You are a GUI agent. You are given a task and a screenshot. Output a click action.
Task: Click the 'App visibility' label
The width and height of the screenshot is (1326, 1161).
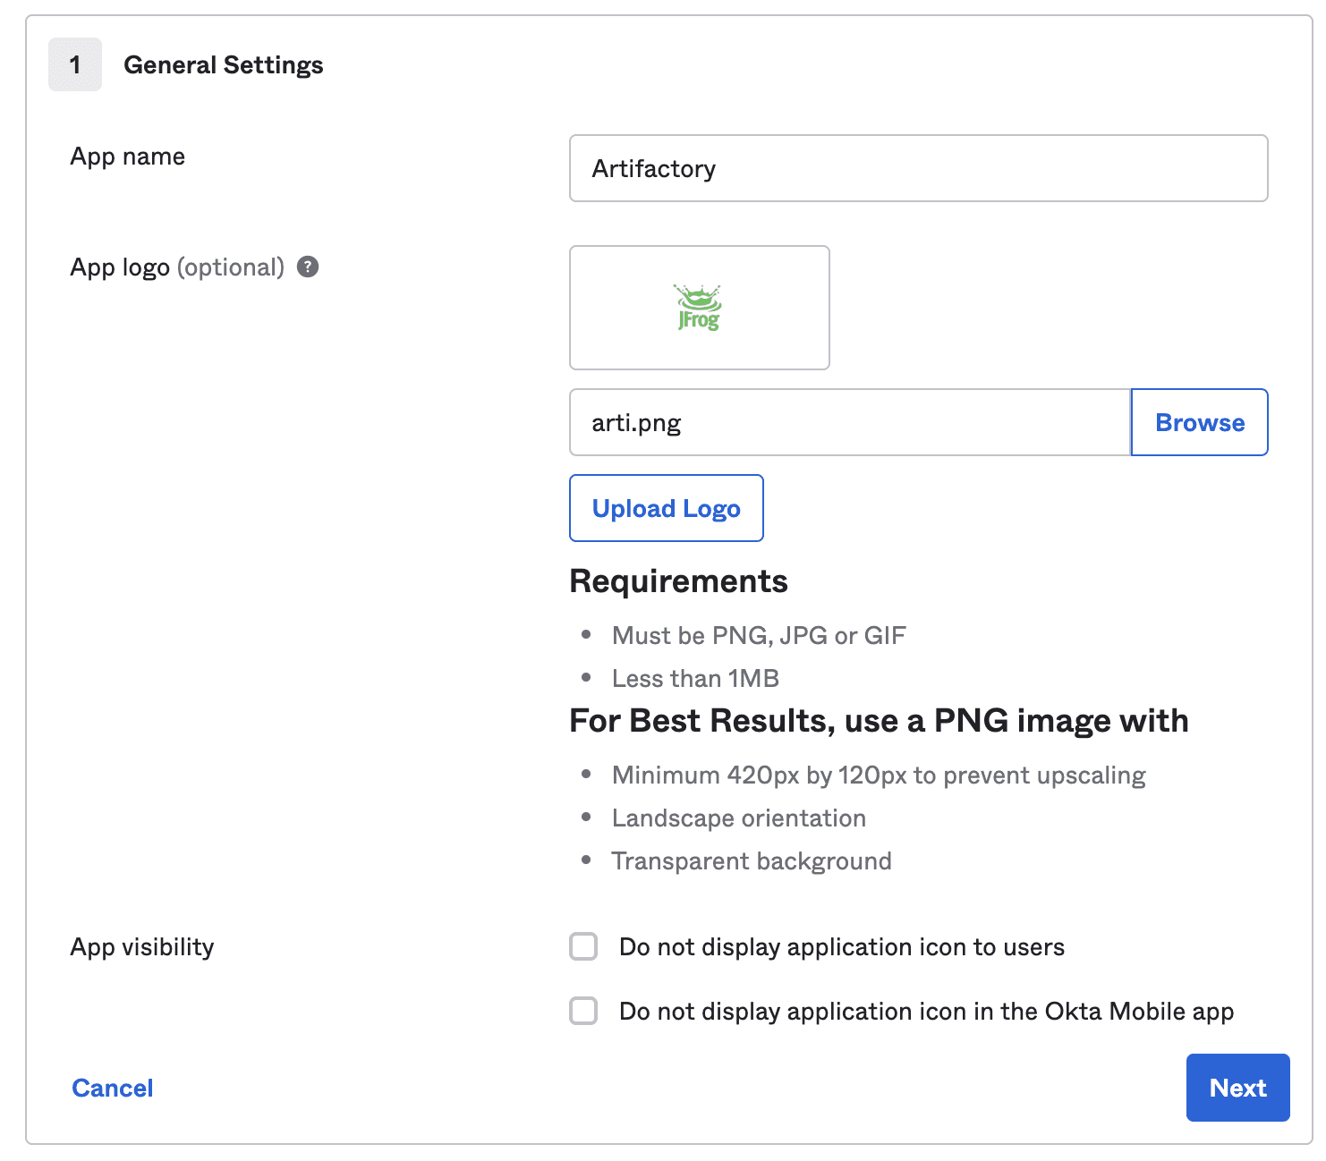pos(142,947)
